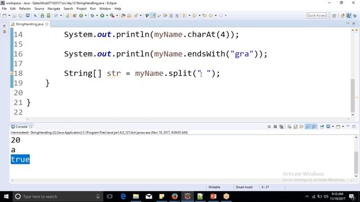Click the Debug bug icon in toolbar
The width and height of the screenshot is (360, 202).
pos(92,16)
